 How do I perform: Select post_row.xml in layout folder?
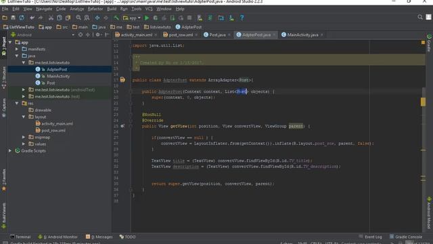[53, 130]
